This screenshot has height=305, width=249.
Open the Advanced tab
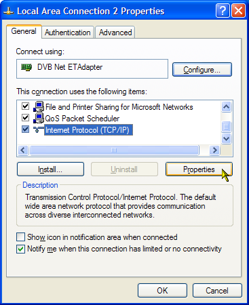(x=115, y=33)
